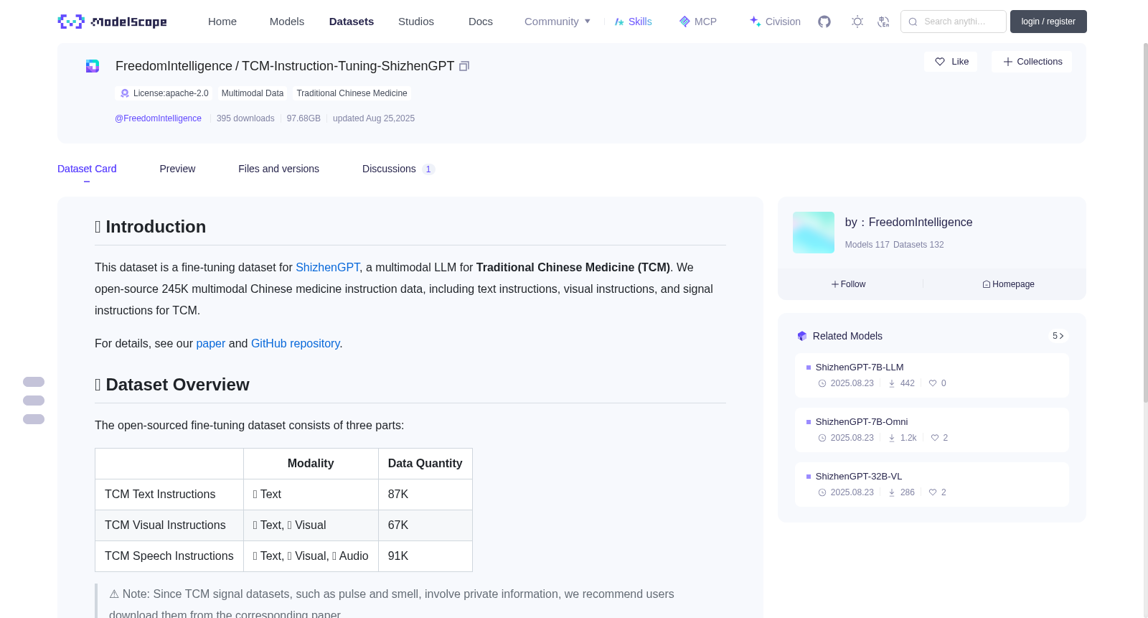The image size is (1148, 618).
Task: Open the Discussions tab
Action: 398,169
